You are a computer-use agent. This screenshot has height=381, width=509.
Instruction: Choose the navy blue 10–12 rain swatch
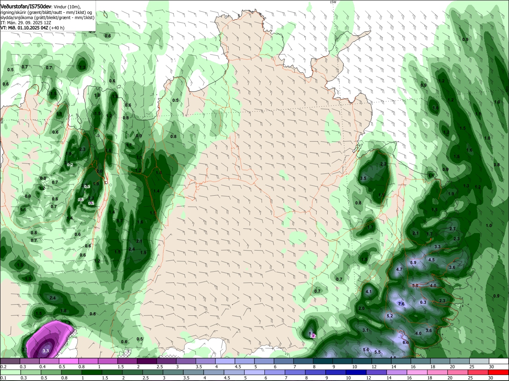click(357, 372)
